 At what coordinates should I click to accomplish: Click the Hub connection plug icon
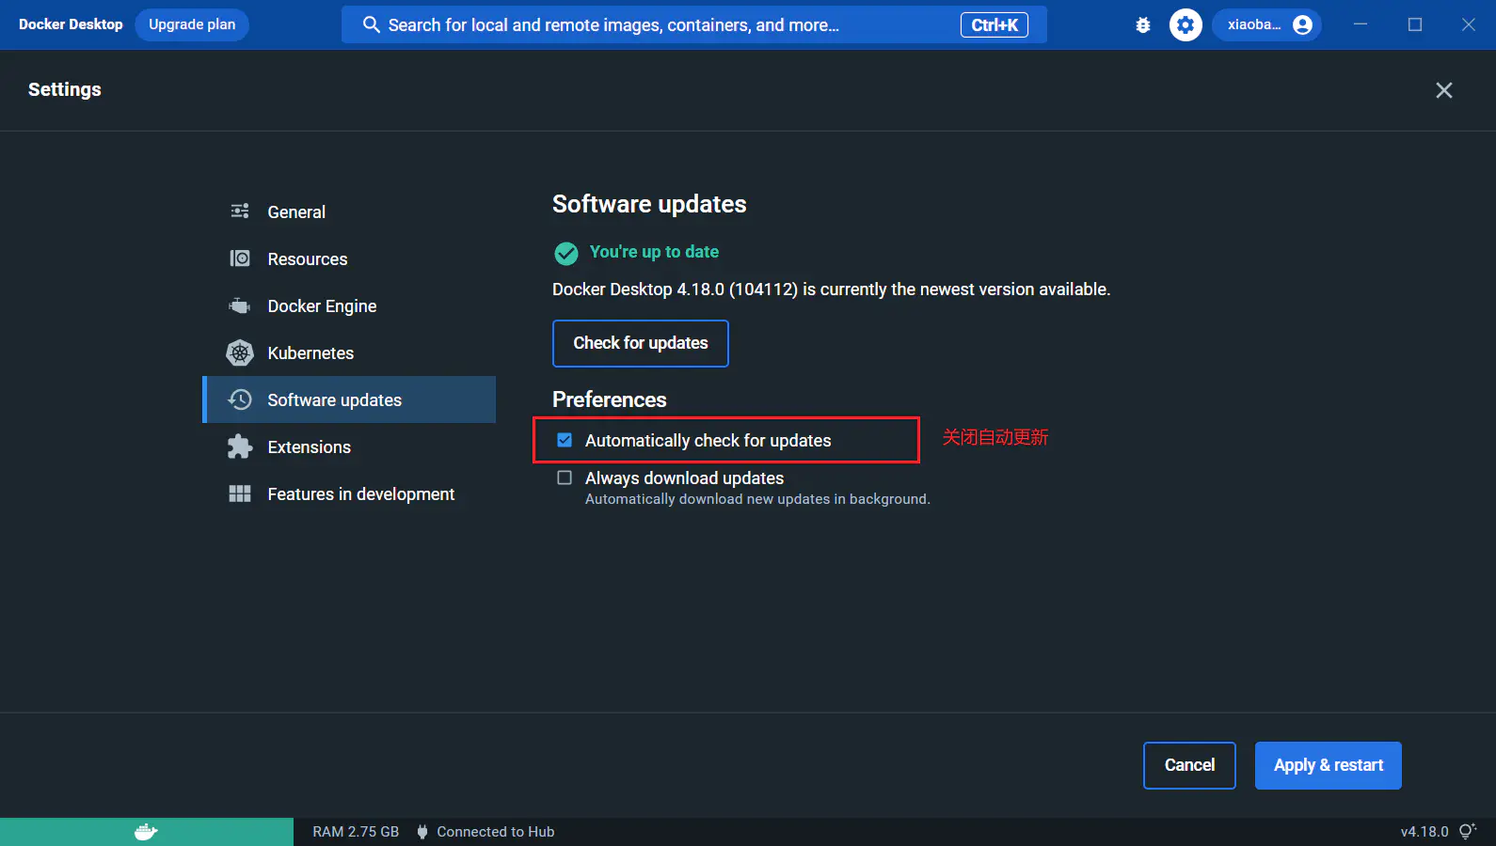pos(422,832)
